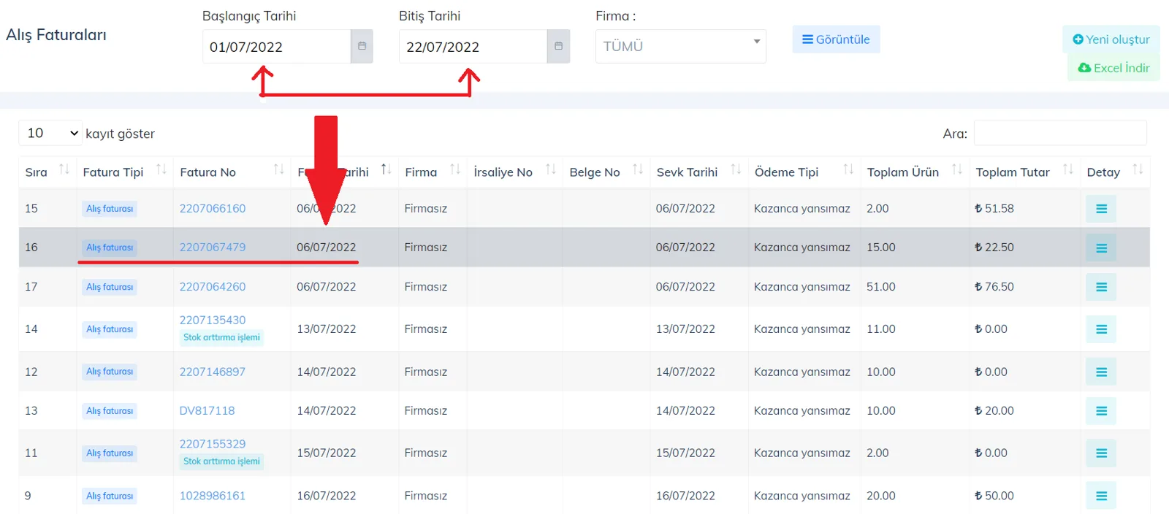Sort by Toplam Tutar column arrows
1169x514 pixels.
click(1068, 170)
